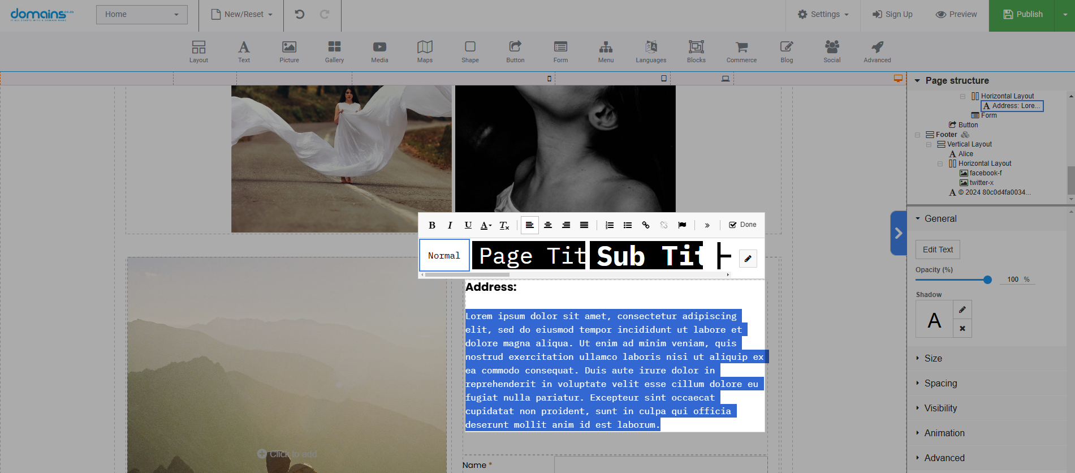Adjust the Opacity slider handle
1075x473 pixels.
pyautogui.click(x=987, y=279)
